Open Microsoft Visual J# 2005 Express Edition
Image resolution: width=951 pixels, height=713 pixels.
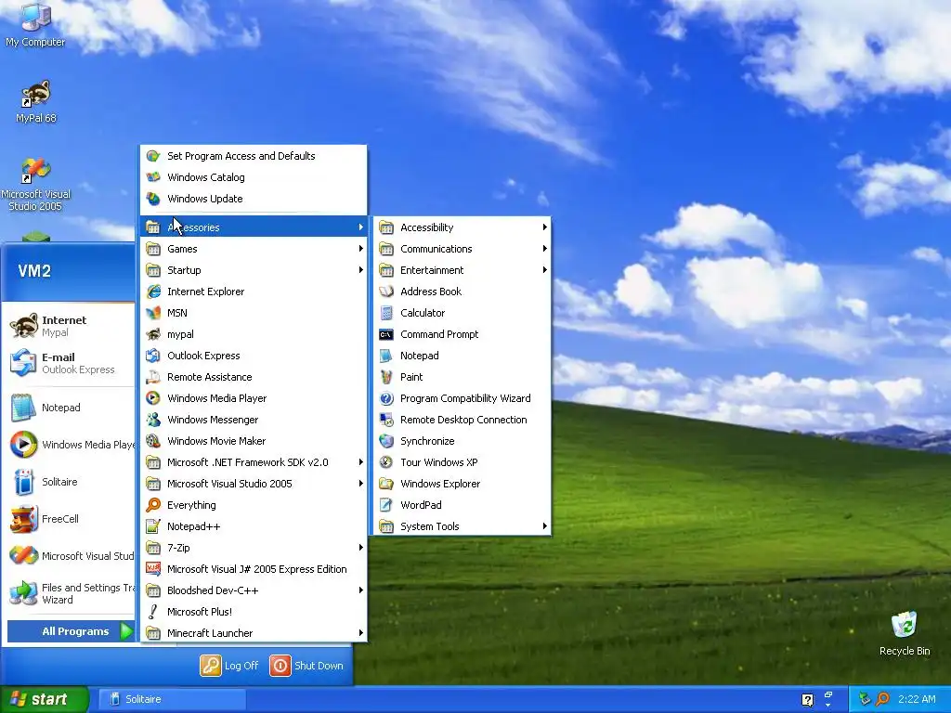pos(254,569)
